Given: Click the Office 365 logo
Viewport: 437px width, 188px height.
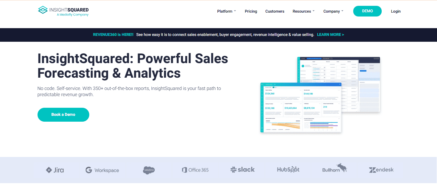Looking at the screenshot, I should coord(195,170).
